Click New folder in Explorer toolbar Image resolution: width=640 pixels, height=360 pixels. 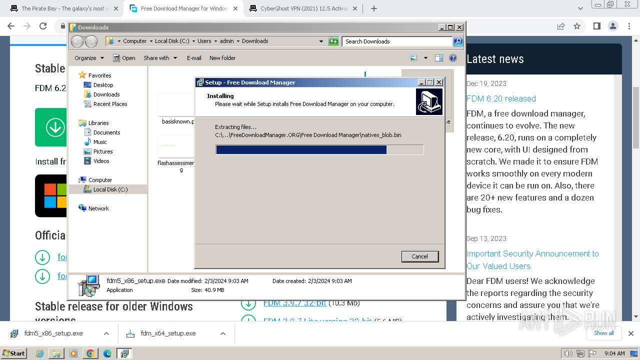tap(222, 58)
